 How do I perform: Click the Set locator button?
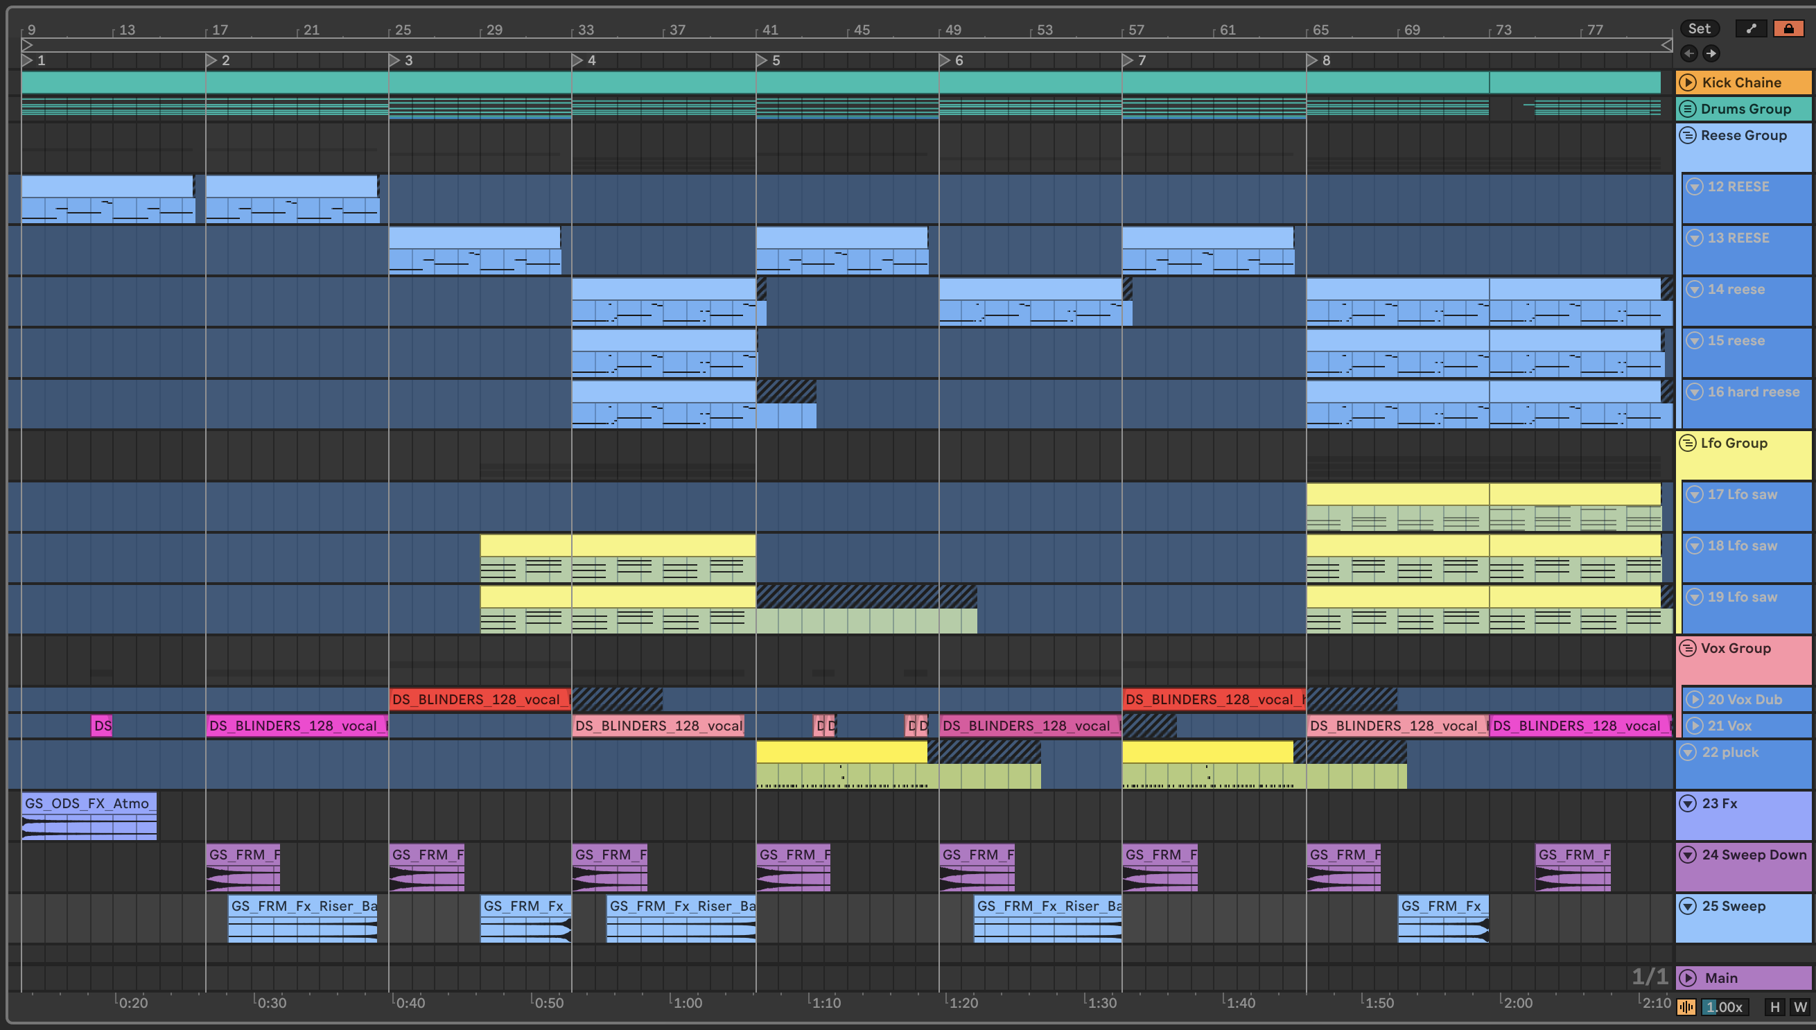click(1699, 28)
